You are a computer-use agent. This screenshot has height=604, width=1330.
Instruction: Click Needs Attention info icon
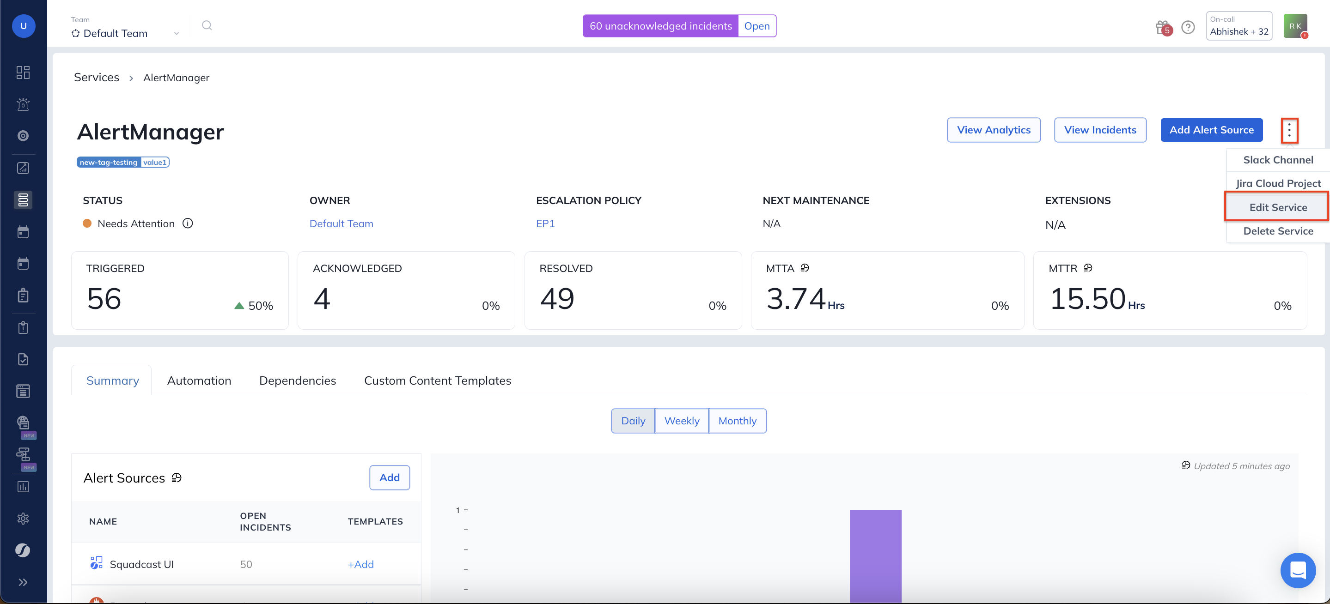188,223
